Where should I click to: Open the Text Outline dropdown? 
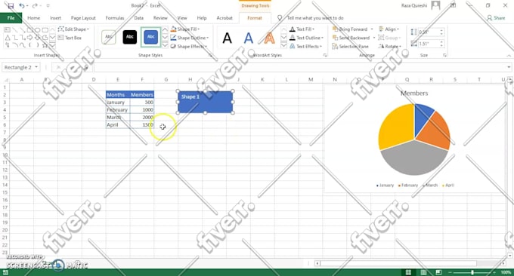pyautogui.click(x=306, y=38)
